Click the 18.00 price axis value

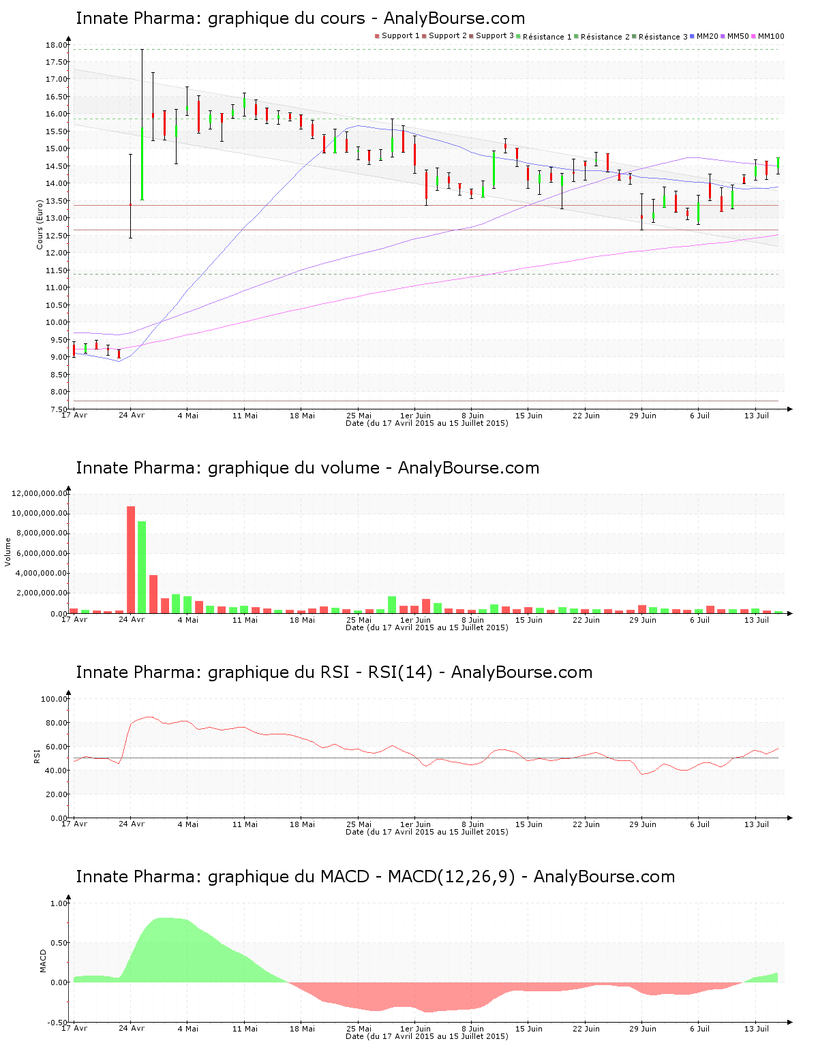(x=57, y=45)
